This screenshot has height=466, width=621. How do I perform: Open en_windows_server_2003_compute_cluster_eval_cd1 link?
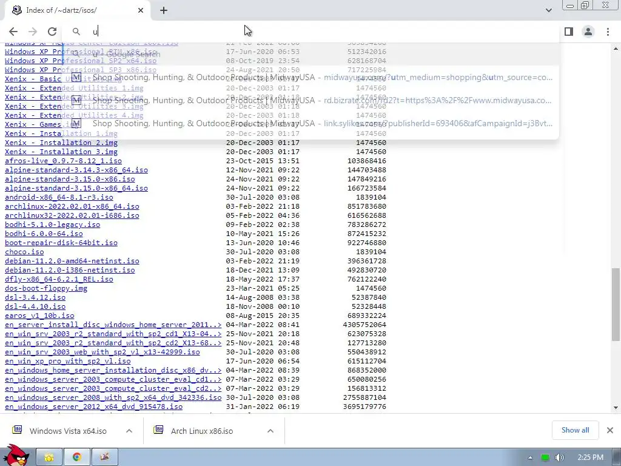(113, 380)
